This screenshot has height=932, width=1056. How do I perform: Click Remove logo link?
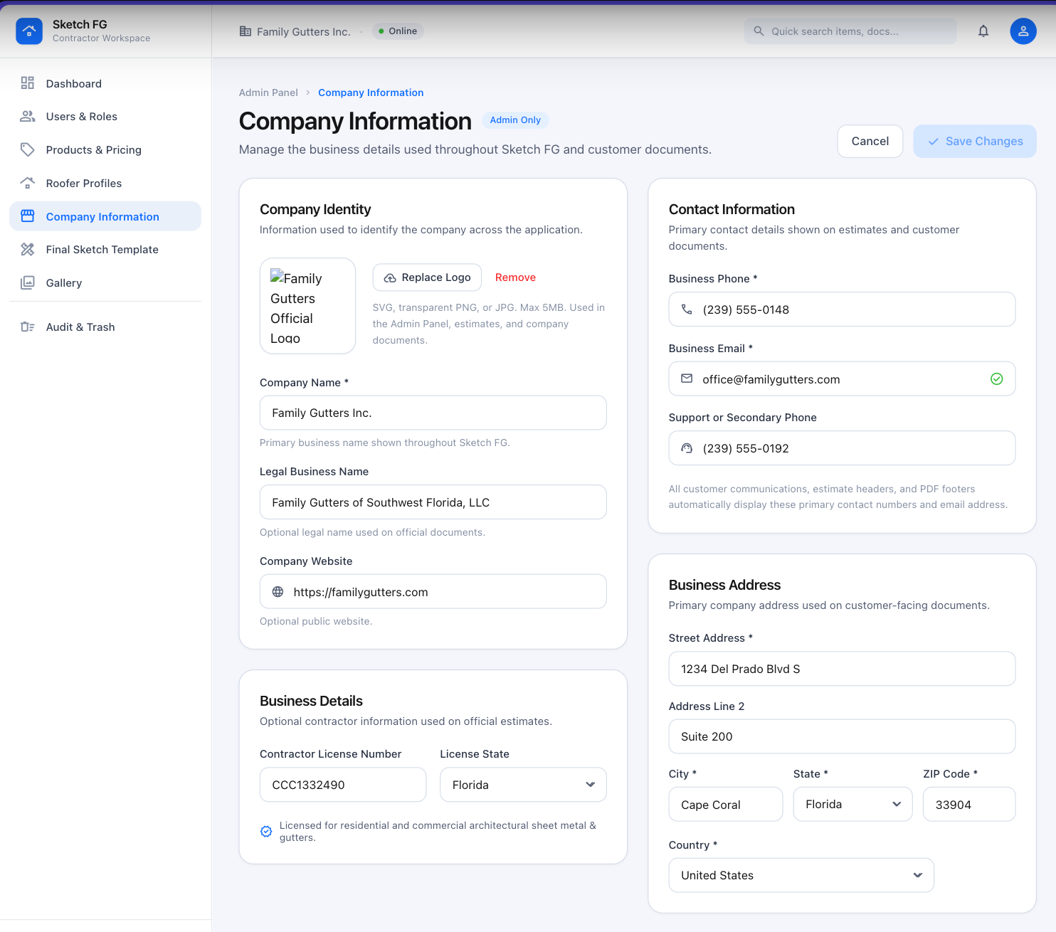point(515,277)
